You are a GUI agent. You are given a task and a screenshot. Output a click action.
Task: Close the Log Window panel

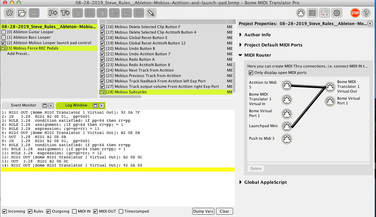pos(101,105)
